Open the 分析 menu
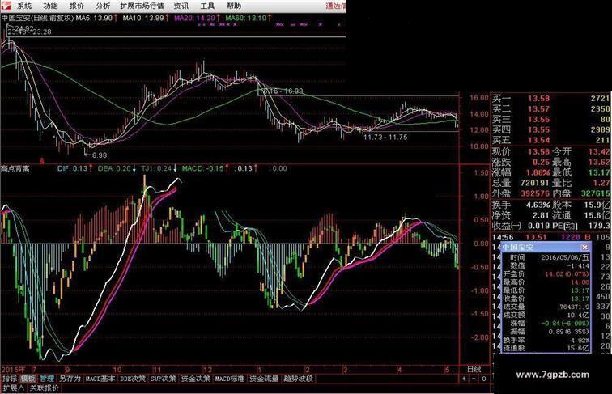 (x=103, y=6)
